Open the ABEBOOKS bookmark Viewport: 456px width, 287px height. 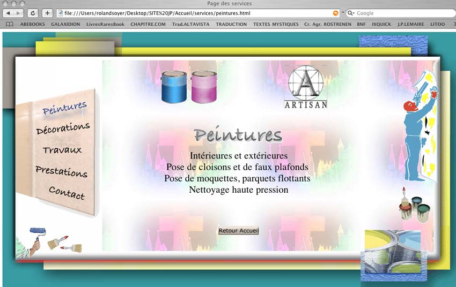[x=33, y=25]
